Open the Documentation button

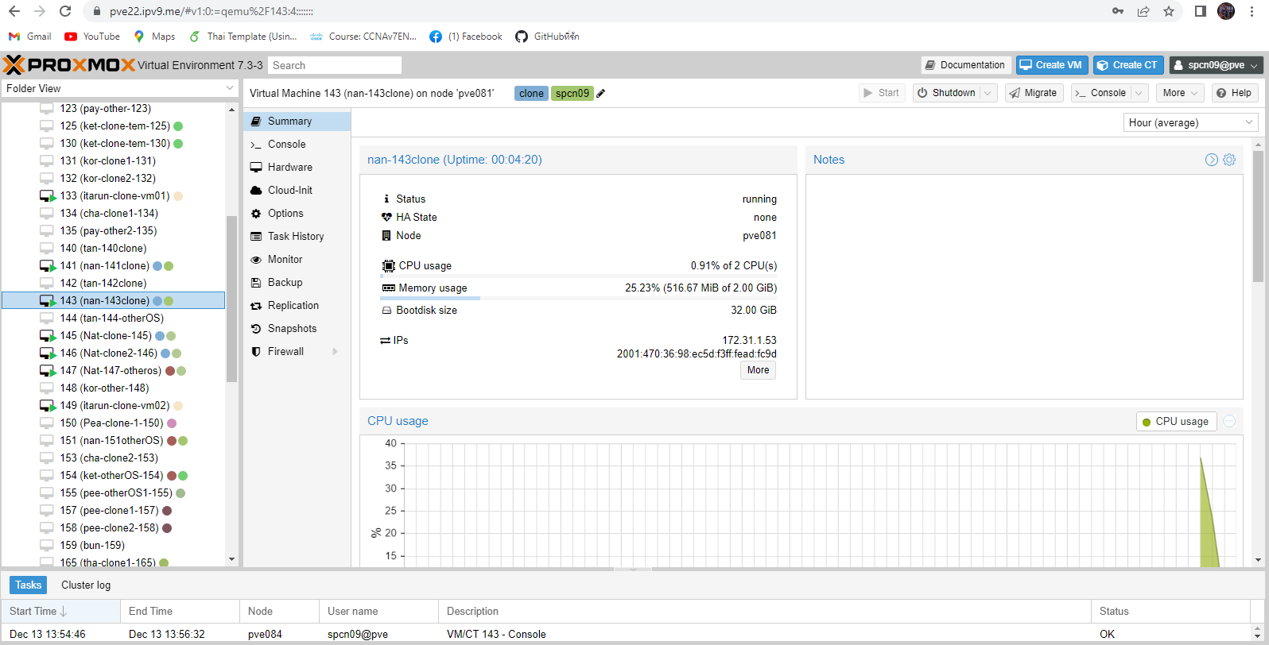coord(965,65)
